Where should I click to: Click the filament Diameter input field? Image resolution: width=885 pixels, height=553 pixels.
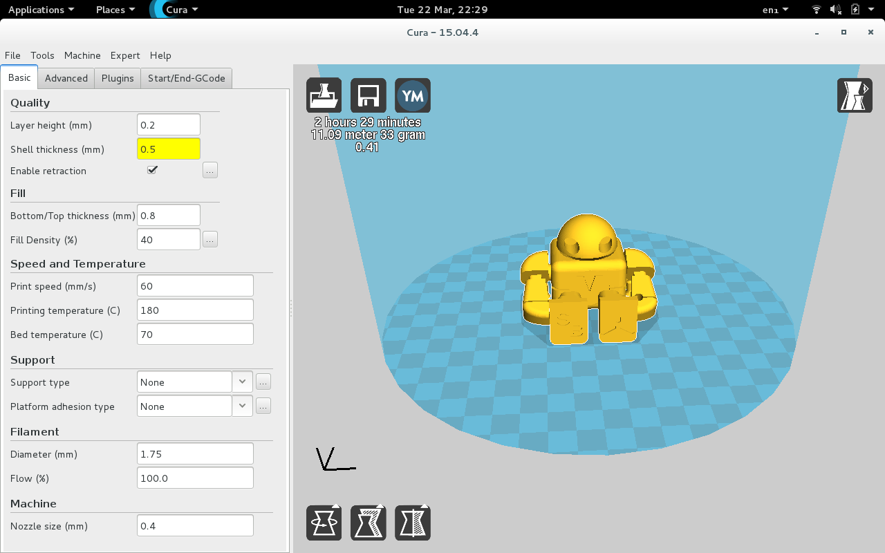point(195,453)
